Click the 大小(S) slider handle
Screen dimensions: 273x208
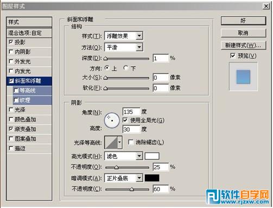106,78
